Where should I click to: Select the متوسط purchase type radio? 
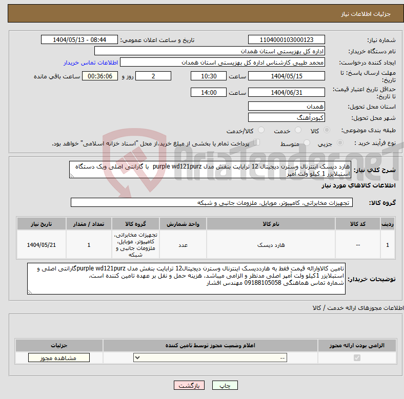(307, 142)
